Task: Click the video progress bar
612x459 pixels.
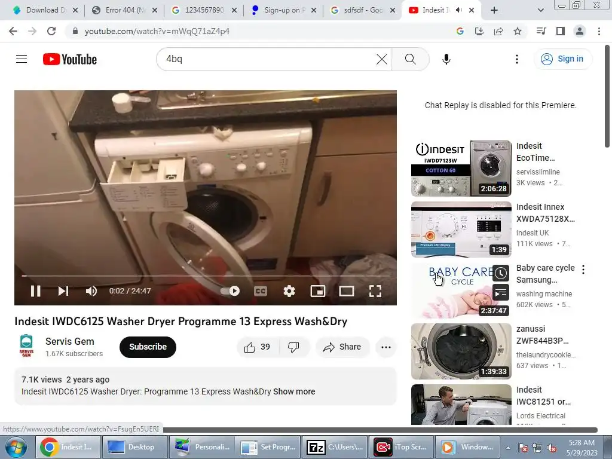Action: tap(206, 276)
